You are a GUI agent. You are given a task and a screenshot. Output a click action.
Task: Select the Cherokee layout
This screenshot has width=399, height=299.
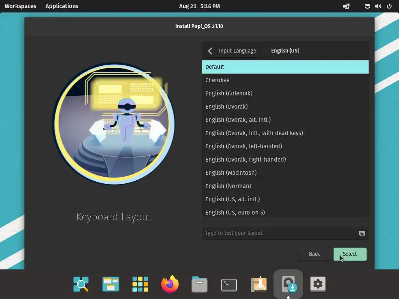pos(285,80)
